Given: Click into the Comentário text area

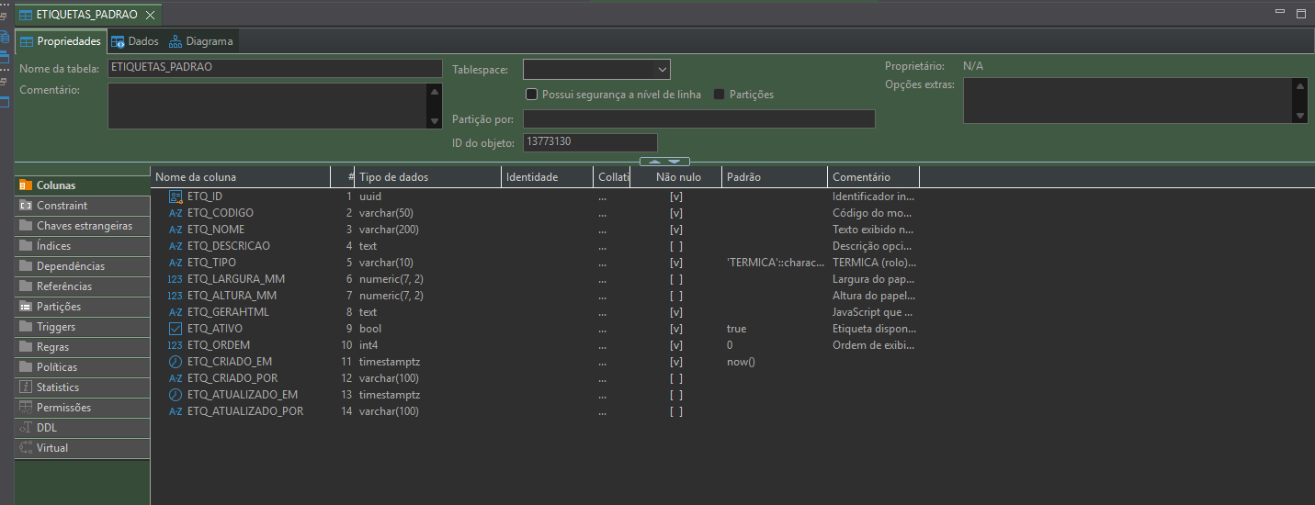Looking at the screenshot, I should pyautogui.click(x=267, y=106).
